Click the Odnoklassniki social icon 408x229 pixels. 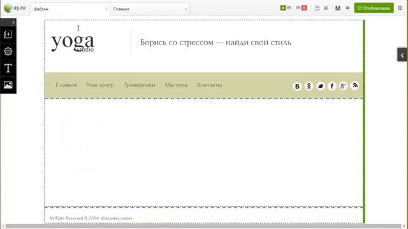pyautogui.click(x=309, y=86)
